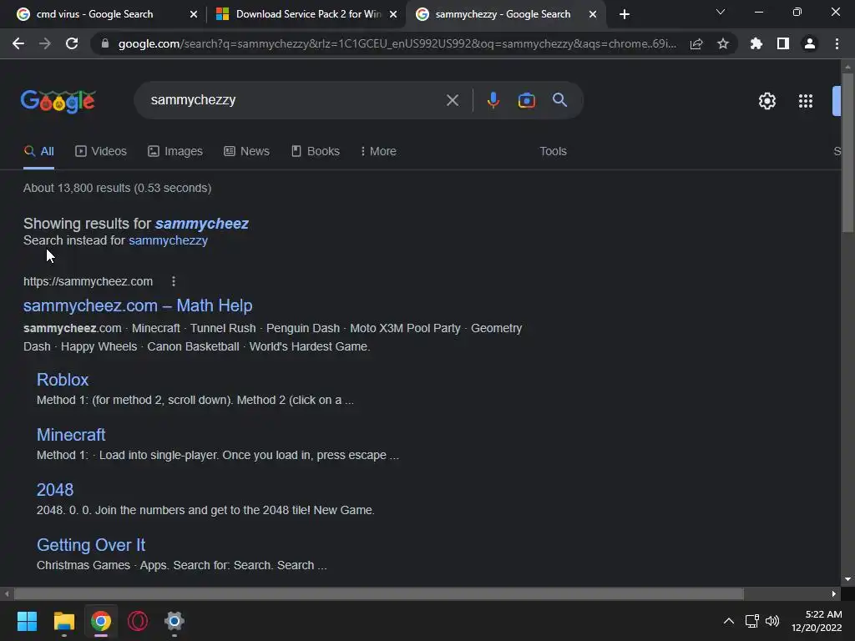Open the Books results tab
Image resolution: width=855 pixels, height=641 pixels.
point(315,151)
